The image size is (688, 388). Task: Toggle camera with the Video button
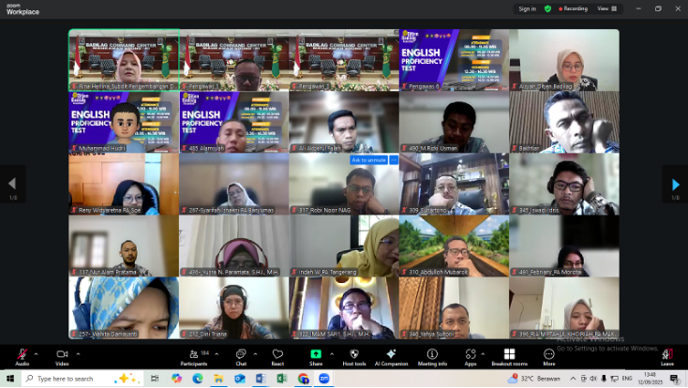(62, 356)
